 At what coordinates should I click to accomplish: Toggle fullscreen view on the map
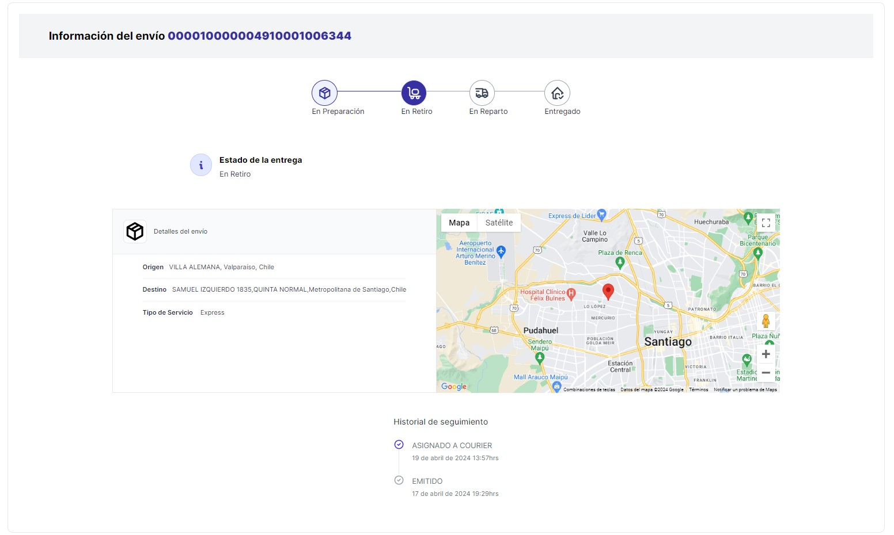[766, 223]
